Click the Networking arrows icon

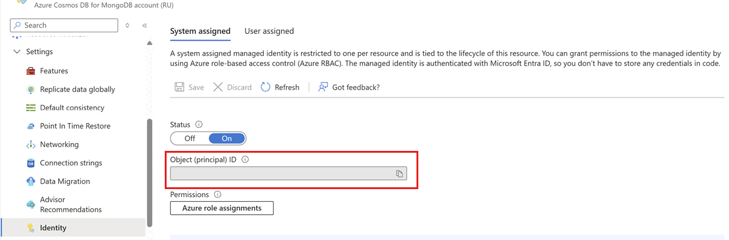click(30, 145)
